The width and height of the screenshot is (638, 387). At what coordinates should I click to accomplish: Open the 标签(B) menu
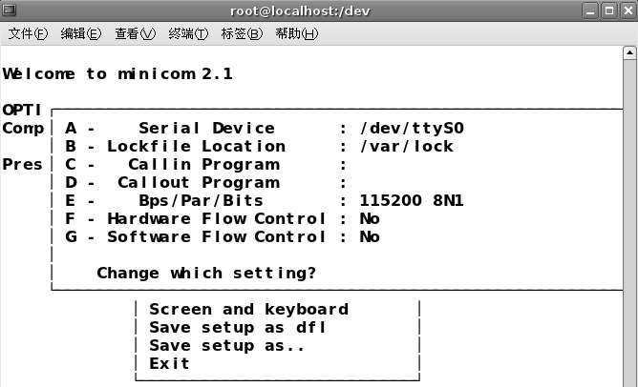(x=242, y=33)
